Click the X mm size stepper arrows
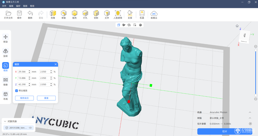 pyautogui.click(x=29, y=72)
